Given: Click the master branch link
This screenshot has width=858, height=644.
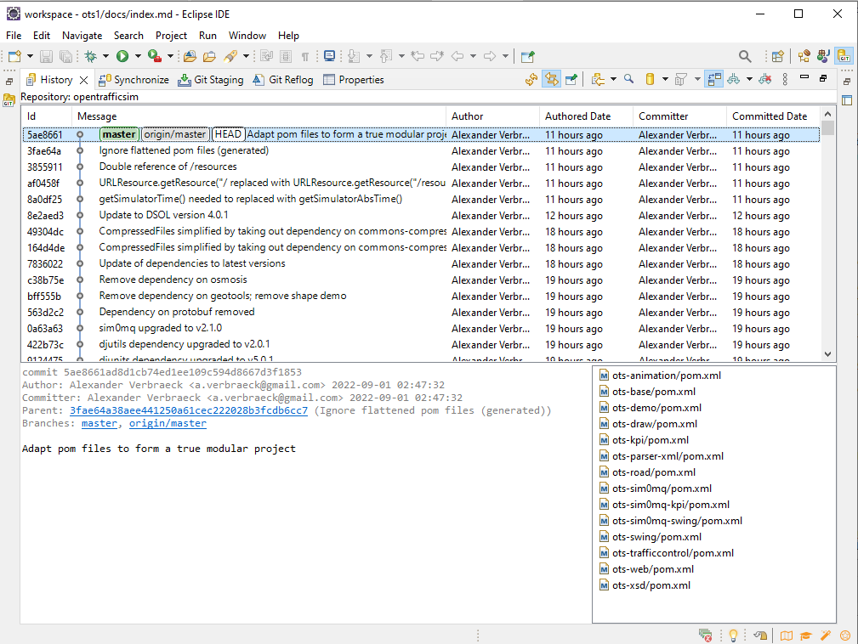Looking at the screenshot, I should [x=99, y=424].
